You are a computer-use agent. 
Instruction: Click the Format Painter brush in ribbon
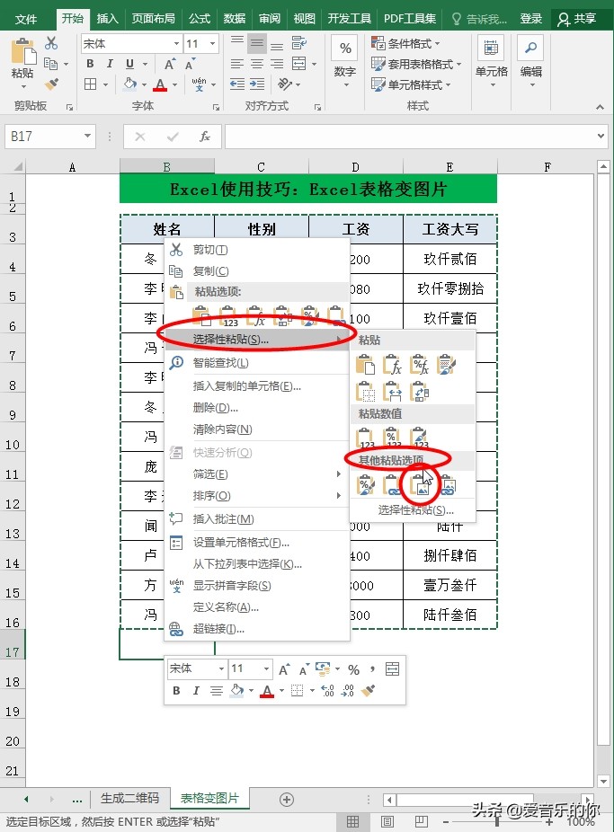[x=51, y=84]
